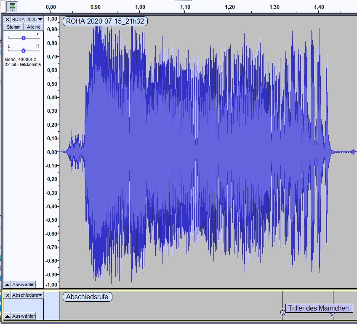Click the green pinned play head icon
The image size is (357, 324).
pos(13,7)
